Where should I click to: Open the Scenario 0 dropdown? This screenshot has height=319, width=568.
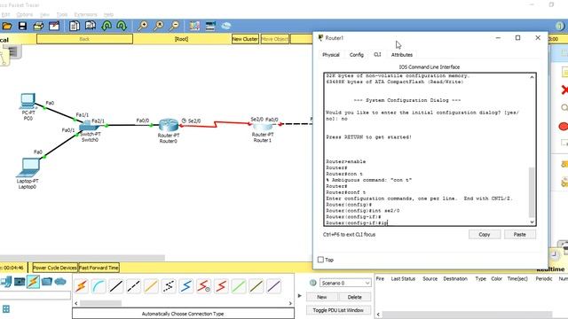[x=345, y=283]
